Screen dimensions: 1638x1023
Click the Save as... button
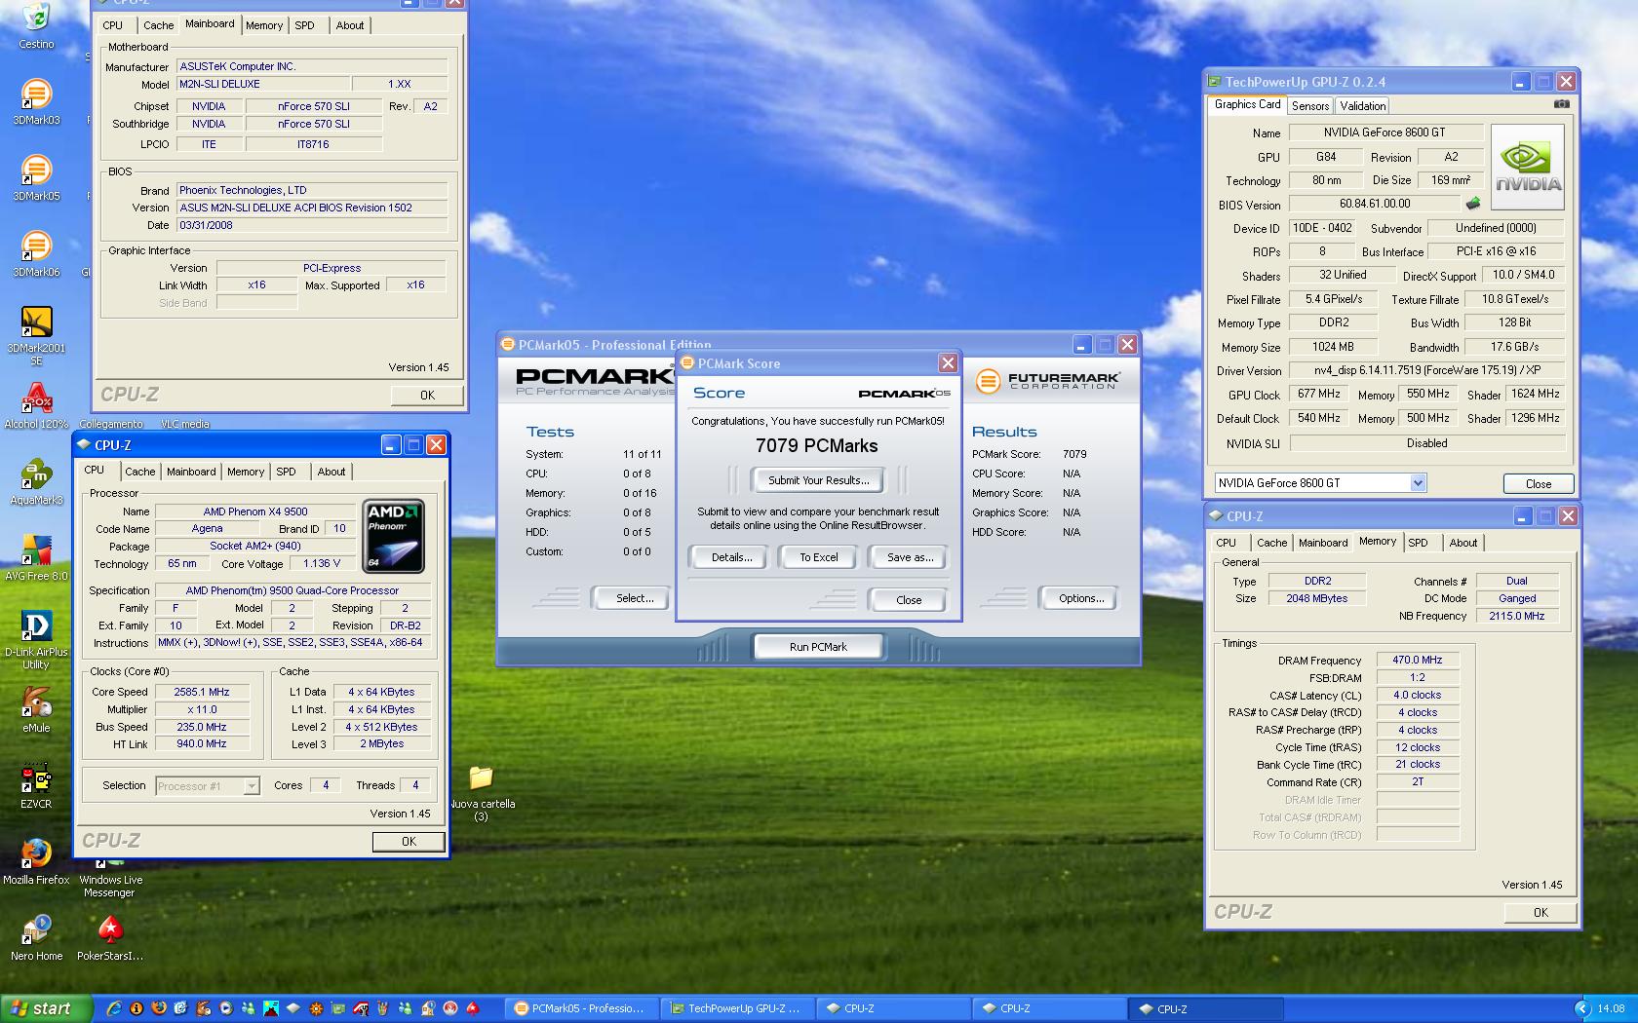click(x=910, y=557)
